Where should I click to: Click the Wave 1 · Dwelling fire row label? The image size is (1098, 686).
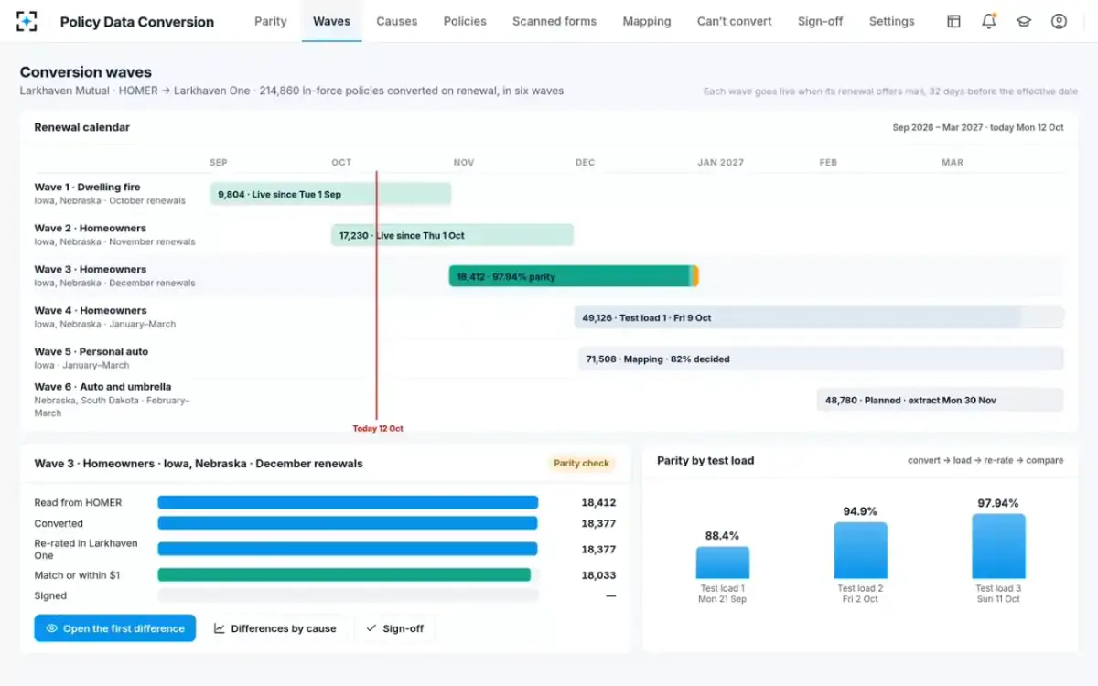[x=88, y=187]
